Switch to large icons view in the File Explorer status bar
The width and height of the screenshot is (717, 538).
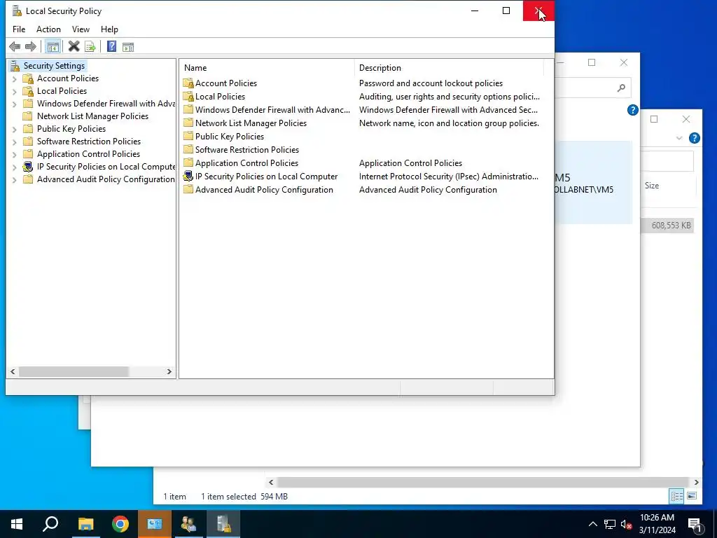click(x=692, y=496)
